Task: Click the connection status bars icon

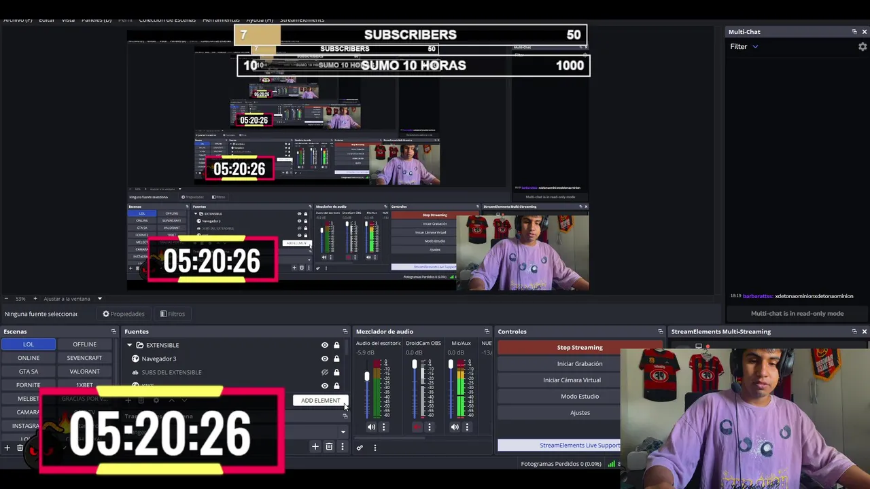Action: pyautogui.click(x=612, y=464)
